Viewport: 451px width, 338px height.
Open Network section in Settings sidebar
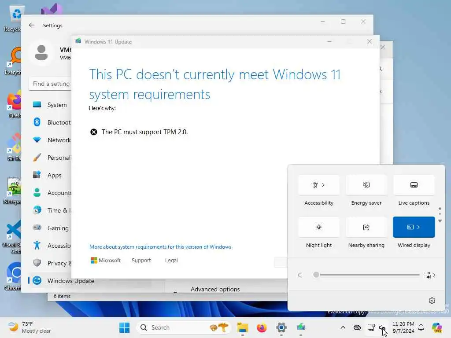[50, 140]
